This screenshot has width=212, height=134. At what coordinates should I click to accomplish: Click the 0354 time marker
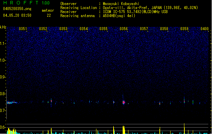84,29
